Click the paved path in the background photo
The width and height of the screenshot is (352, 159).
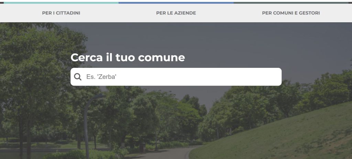[166, 154]
